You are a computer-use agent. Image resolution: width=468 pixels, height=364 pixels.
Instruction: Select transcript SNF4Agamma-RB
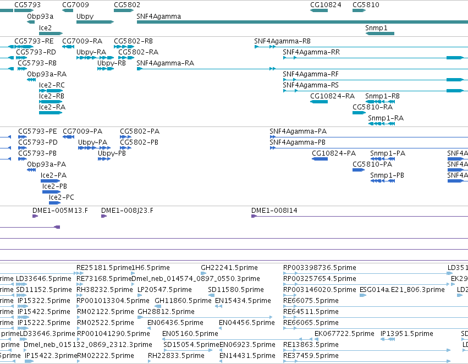282,41
